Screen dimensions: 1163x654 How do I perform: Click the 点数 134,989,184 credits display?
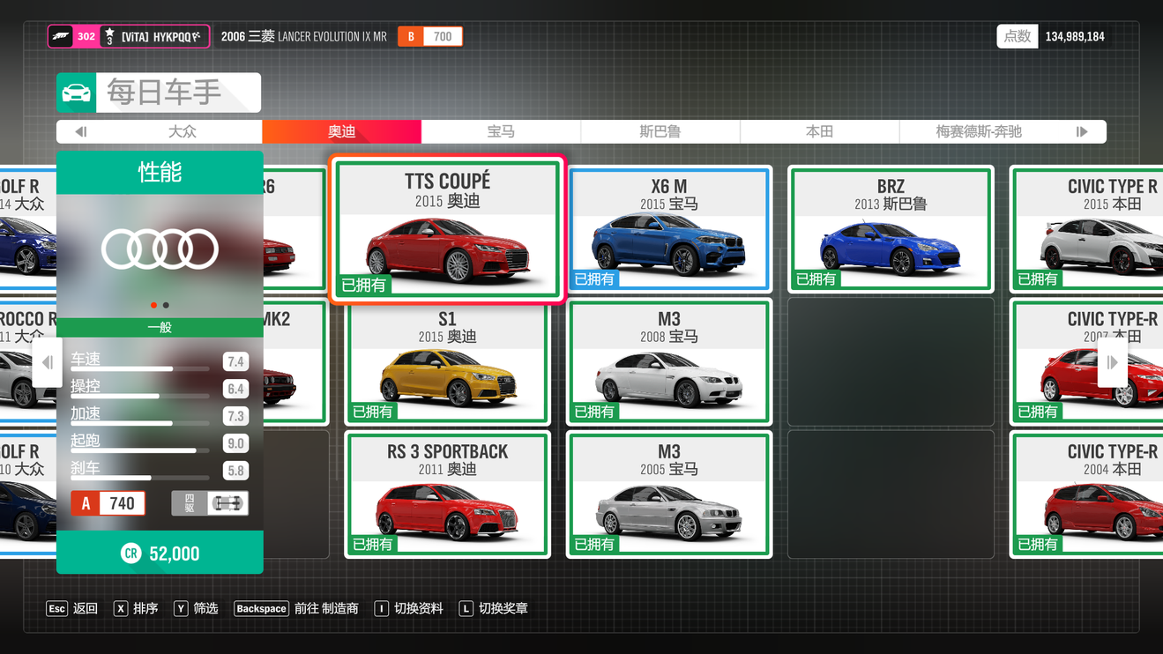click(x=1052, y=36)
